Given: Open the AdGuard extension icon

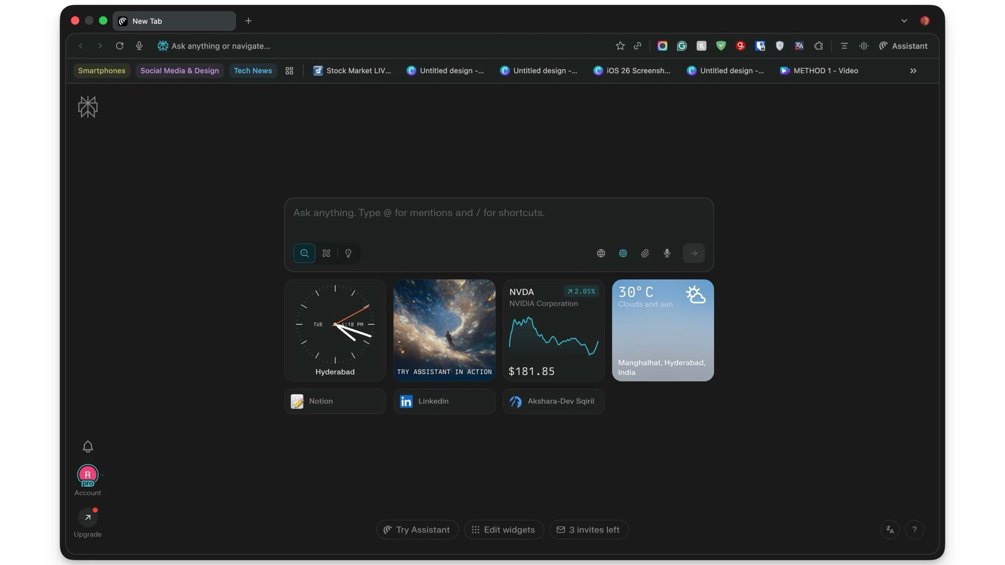Looking at the screenshot, I should coord(721,46).
